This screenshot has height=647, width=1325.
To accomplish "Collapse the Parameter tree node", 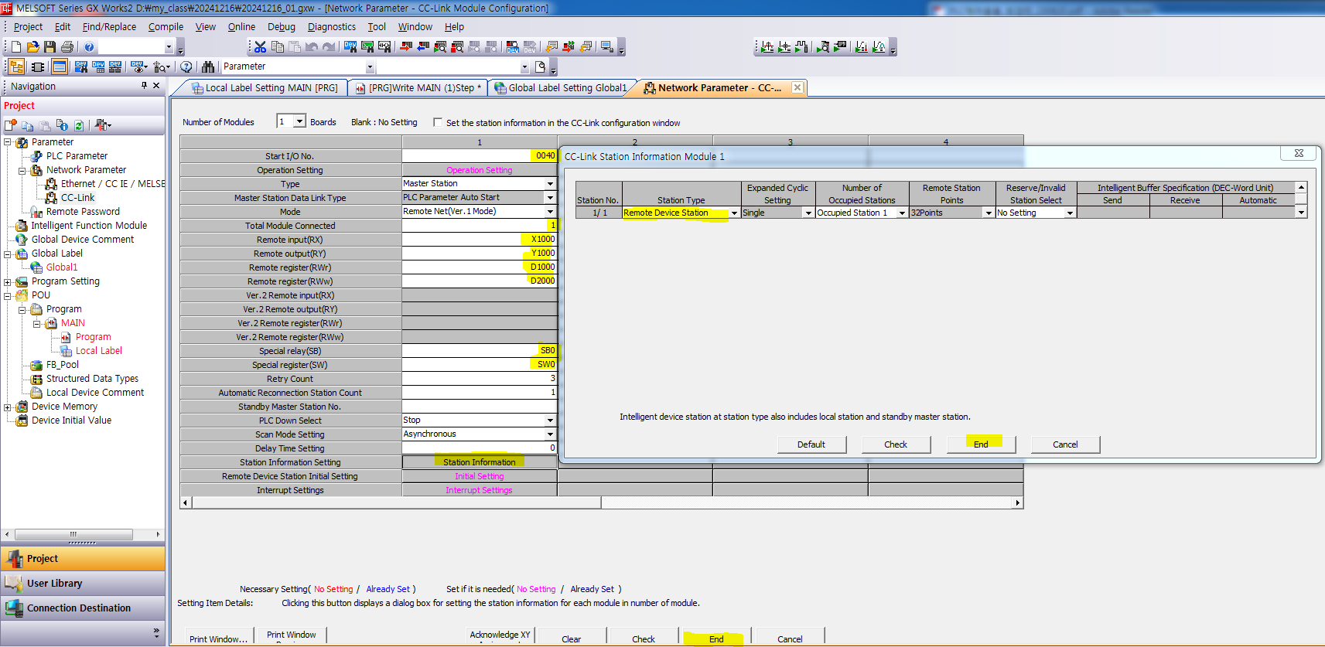I will coord(8,142).
